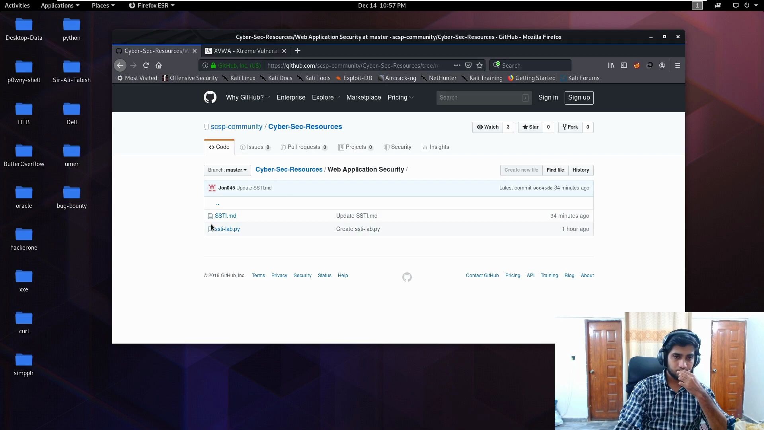Click the Star button
The width and height of the screenshot is (764, 430).
[x=530, y=127]
